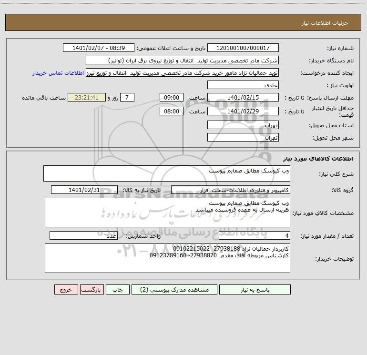367x355 pixels.
Task: Click the label اولویت نیاز :
Action: (x=340, y=86)
